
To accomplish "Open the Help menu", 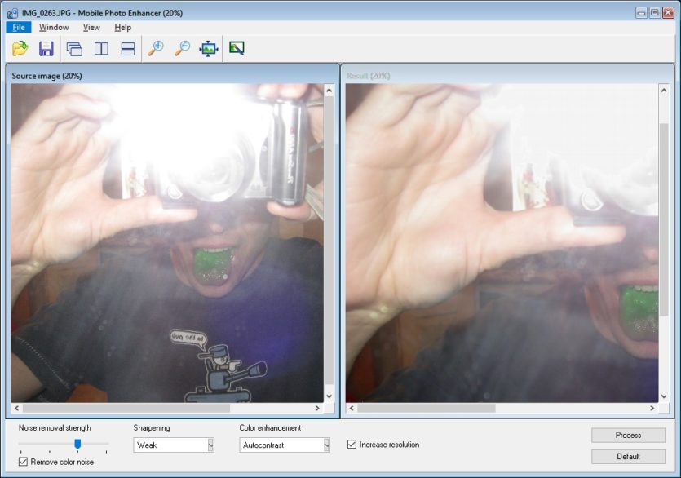I will pyautogui.click(x=123, y=28).
